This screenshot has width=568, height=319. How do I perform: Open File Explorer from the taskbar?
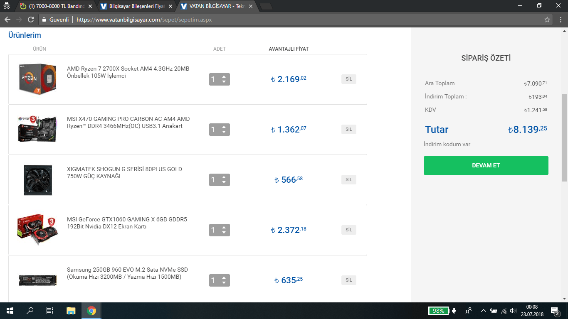point(72,311)
